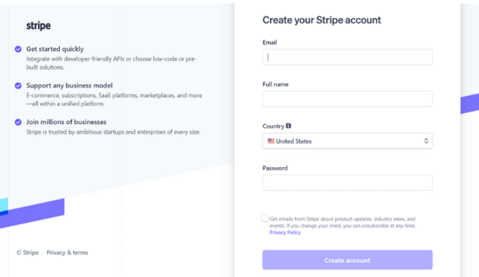Screen dimensions: 479x277
Task: Click the United States flag icon
Action: coord(271,141)
